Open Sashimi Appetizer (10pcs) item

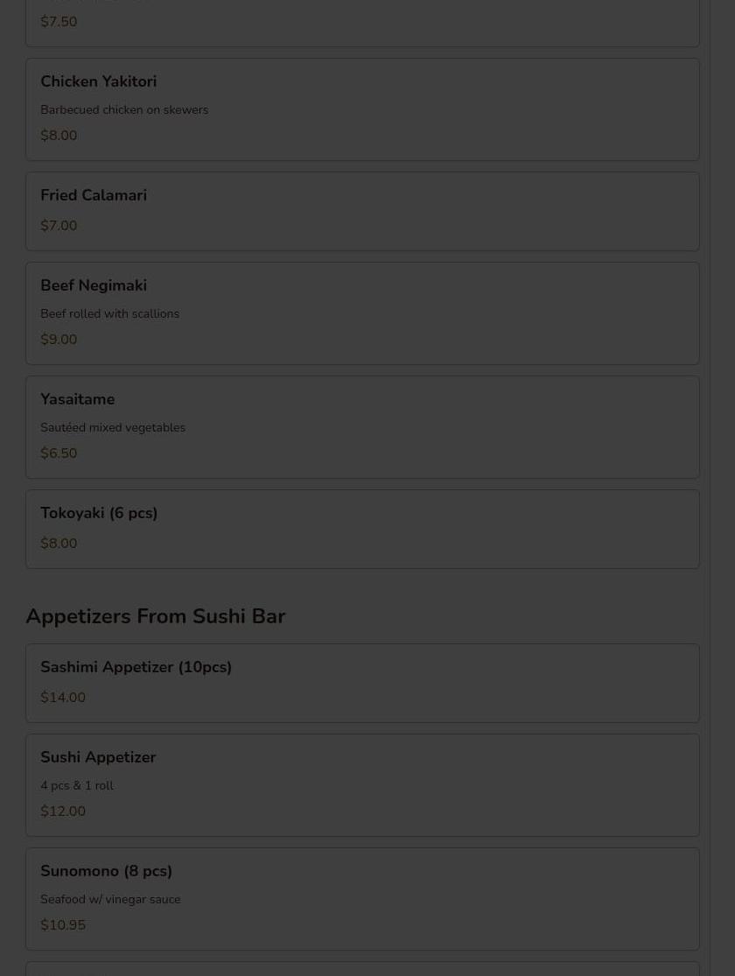pyautogui.click(x=362, y=684)
